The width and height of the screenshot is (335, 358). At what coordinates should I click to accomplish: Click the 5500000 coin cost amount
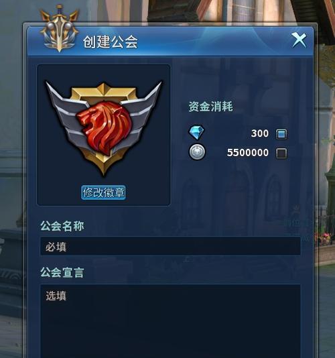click(248, 153)
